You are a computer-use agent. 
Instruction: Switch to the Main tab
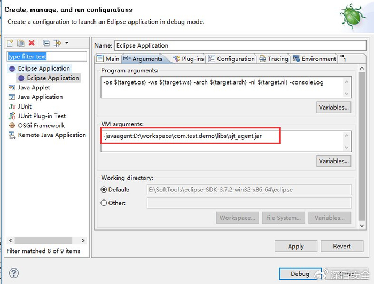108,59
